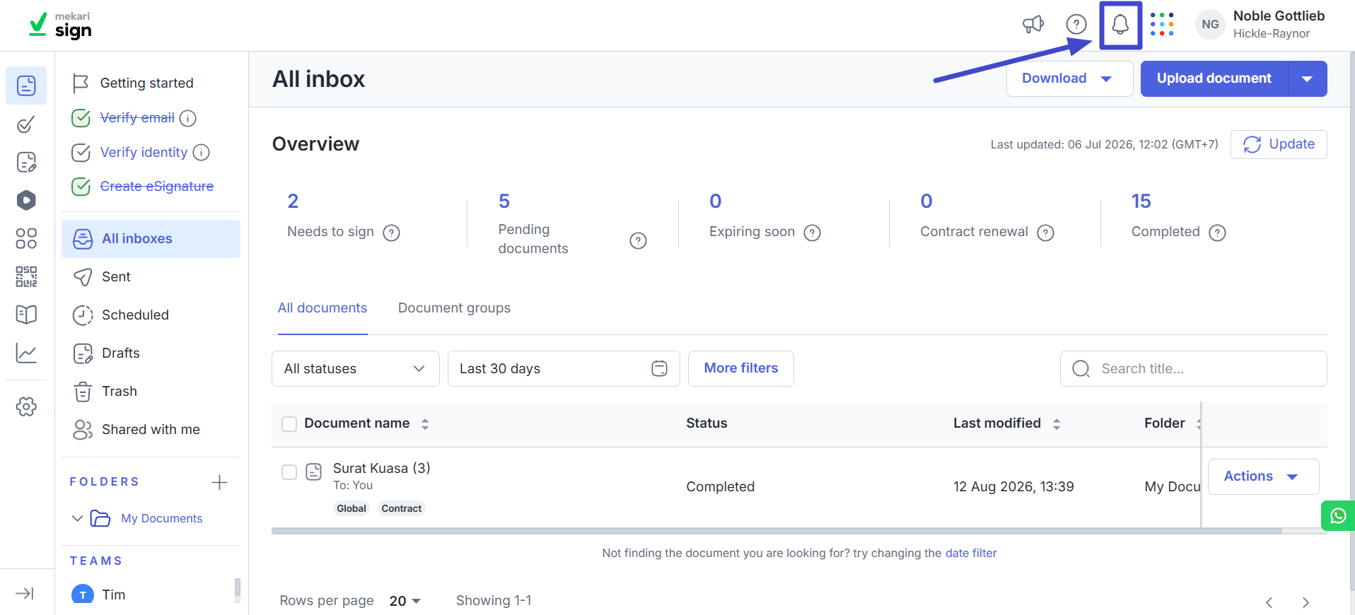
Task: Click the help icon beside Contract renewal
Action: click(x=1045, y=233)
